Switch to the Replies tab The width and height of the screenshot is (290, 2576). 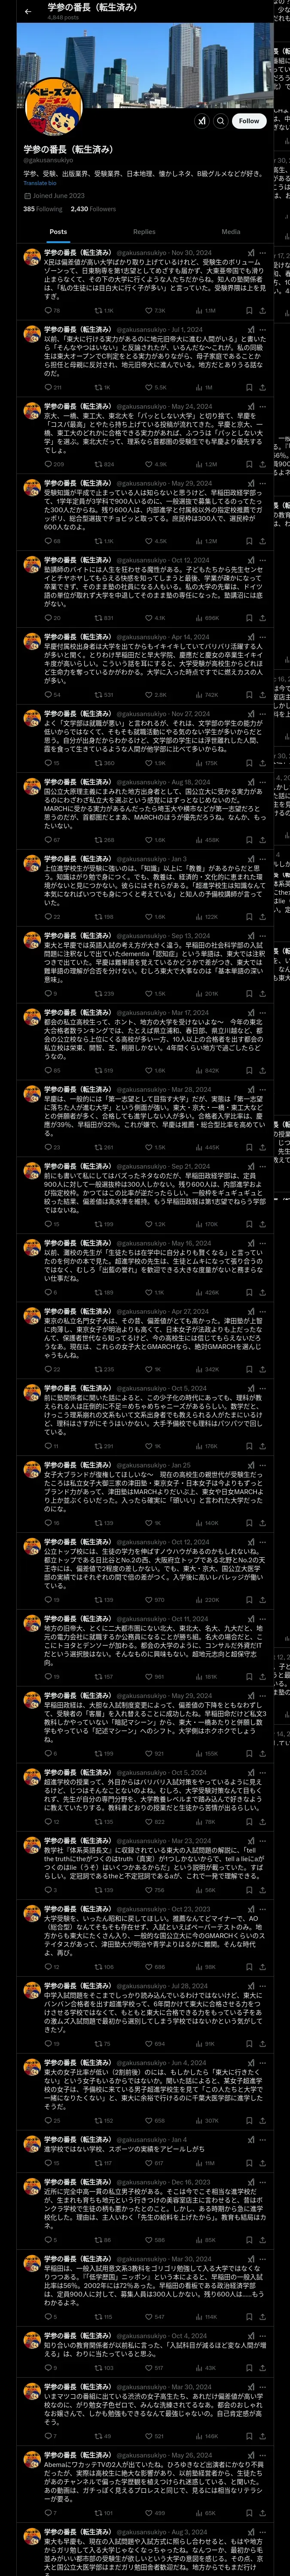[x=144, y=231]
